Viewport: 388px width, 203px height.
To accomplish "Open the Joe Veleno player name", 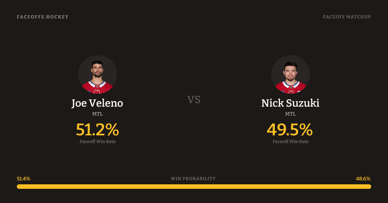I will 97,103.
